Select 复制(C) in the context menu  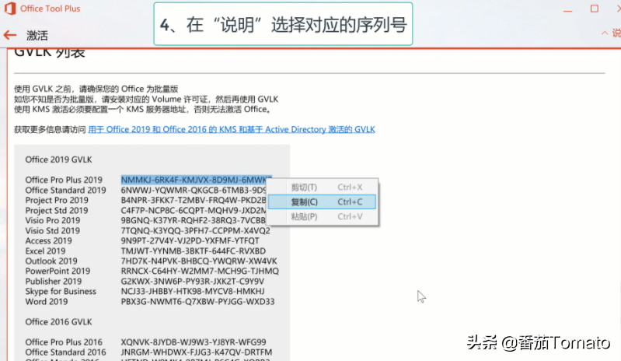[322, 202]
